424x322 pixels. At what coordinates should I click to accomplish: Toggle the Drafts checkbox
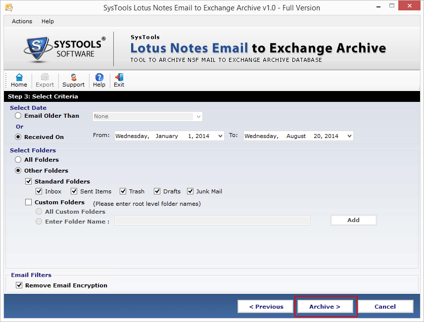point(157,191)
